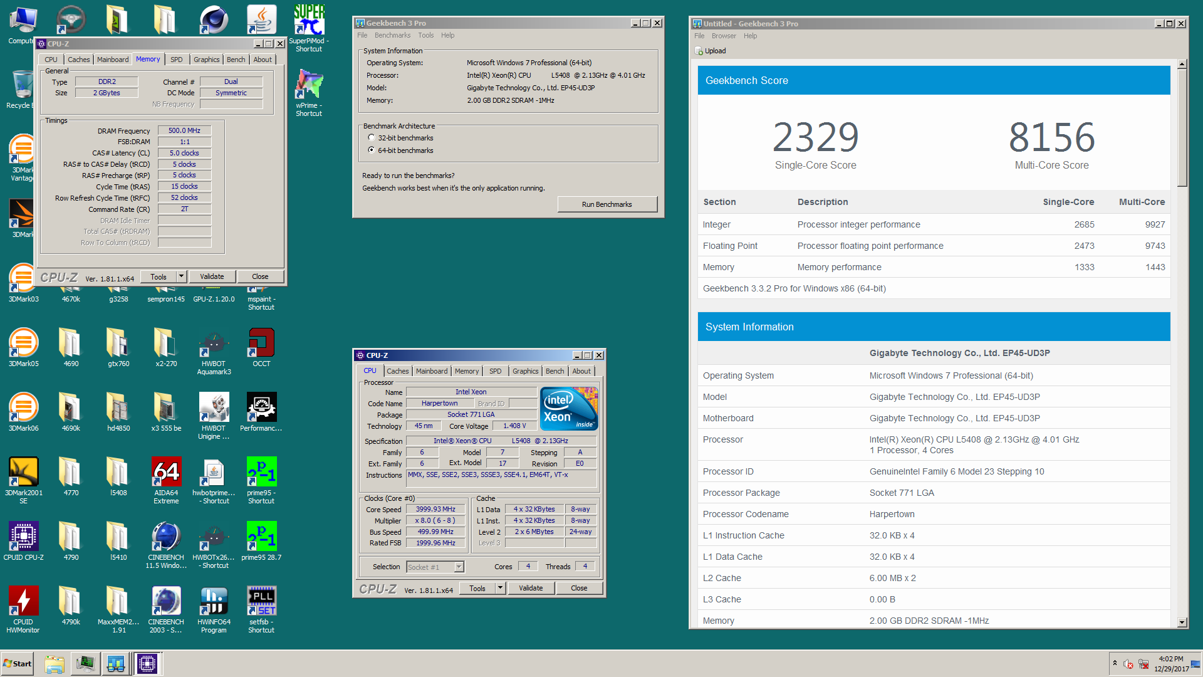Click Run Benchmarks button
Screen dimensions: 1203x677
[x=607, y=204]
